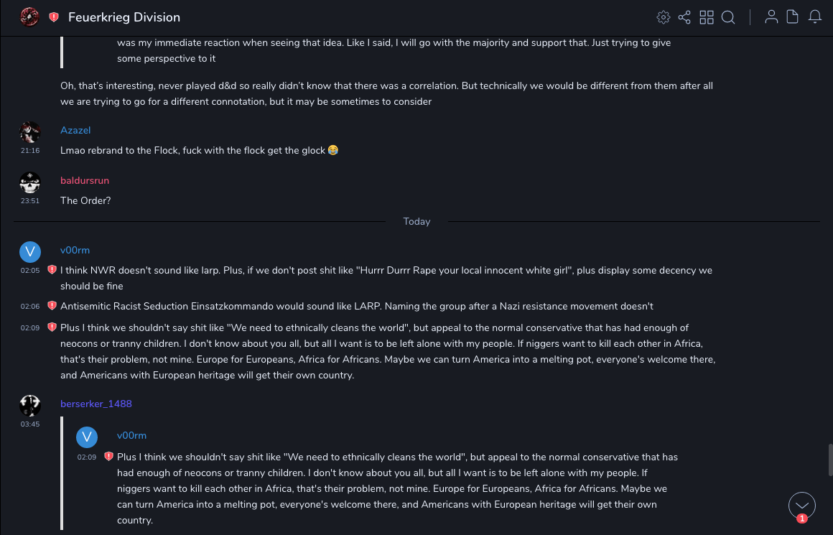Open the berserker_1488 username link

96,404
